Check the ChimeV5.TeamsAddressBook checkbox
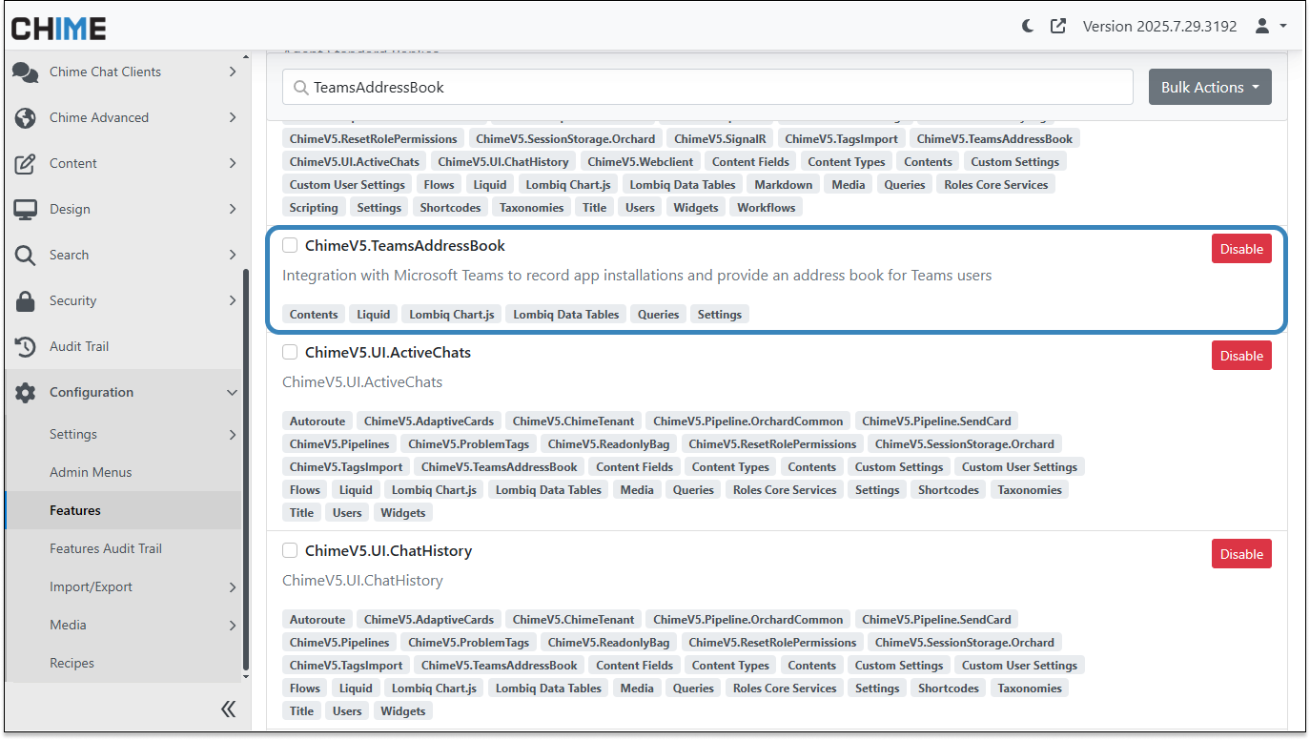Screen dimensions: 1310x740 click(290, 245)
